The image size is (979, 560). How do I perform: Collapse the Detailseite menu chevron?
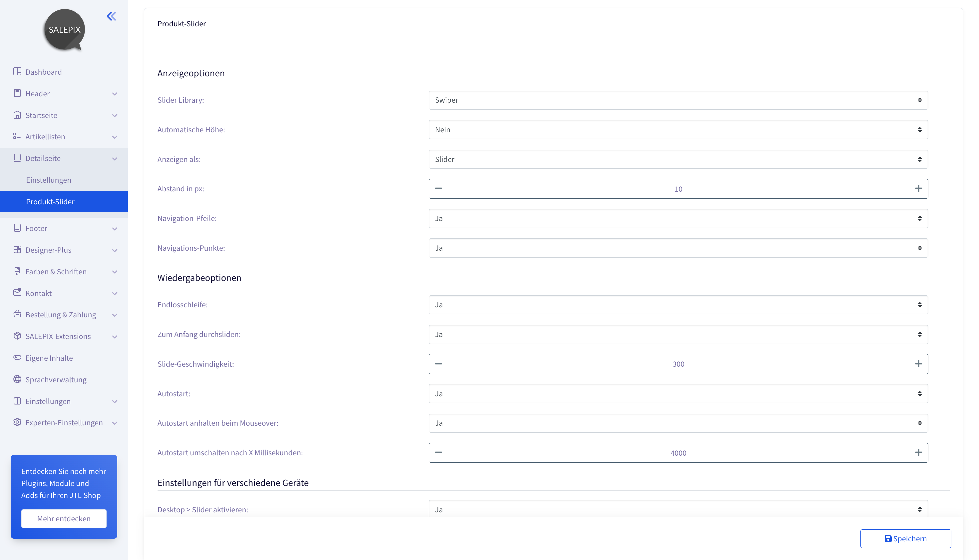[115, 158]
